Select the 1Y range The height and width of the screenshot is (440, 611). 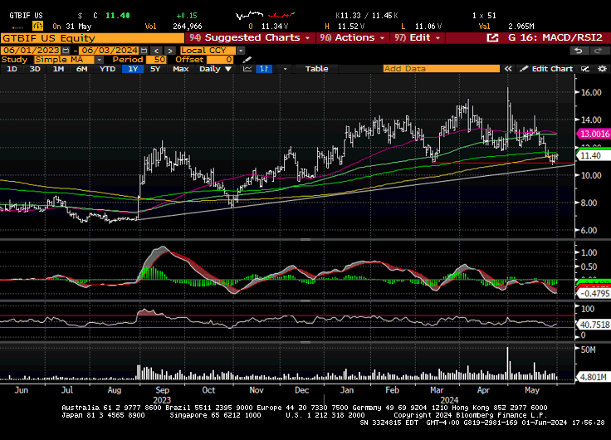(133, 69)
